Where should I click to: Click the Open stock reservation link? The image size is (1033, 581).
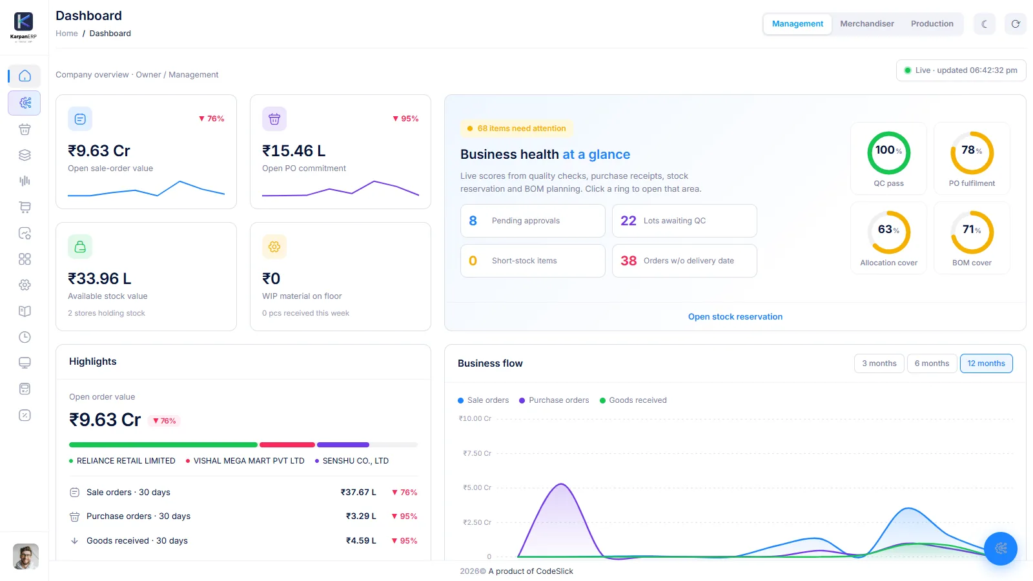click(735, 317)
